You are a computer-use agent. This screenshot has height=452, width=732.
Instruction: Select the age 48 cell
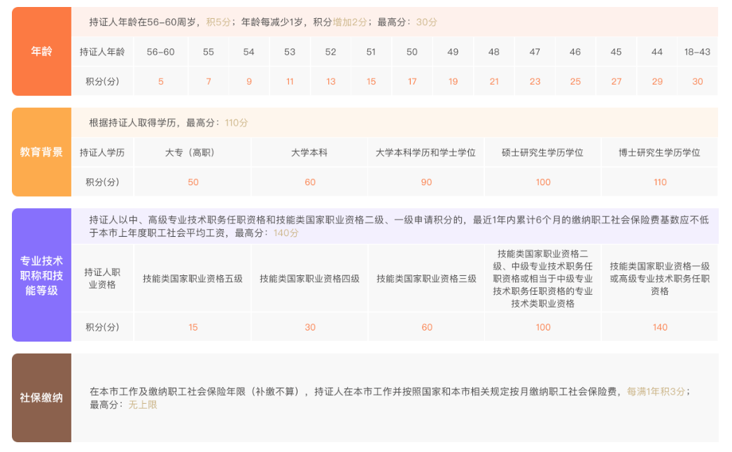pyautogui.click(x=494, y=52)
